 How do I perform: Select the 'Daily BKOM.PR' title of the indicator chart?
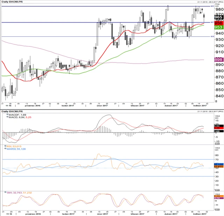pyautogui.click(x=12, y=111)
